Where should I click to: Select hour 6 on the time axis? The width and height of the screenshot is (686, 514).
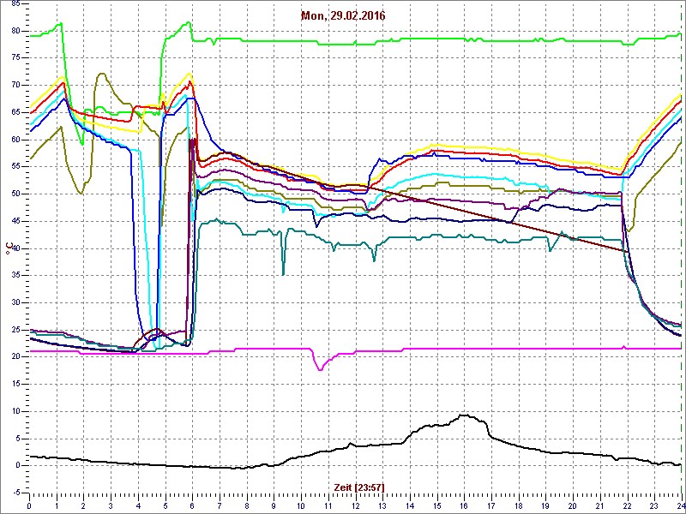click(192, 504)
